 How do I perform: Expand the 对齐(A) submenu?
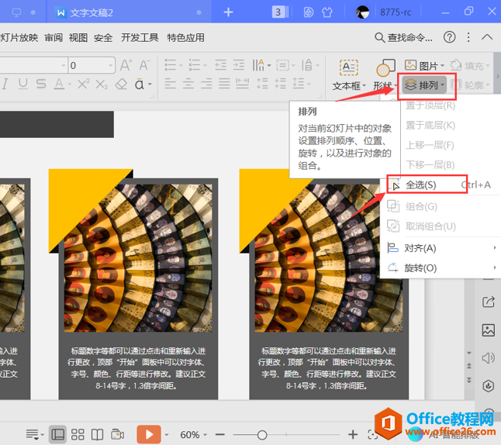pyautogui.click(x=420, y=248)
